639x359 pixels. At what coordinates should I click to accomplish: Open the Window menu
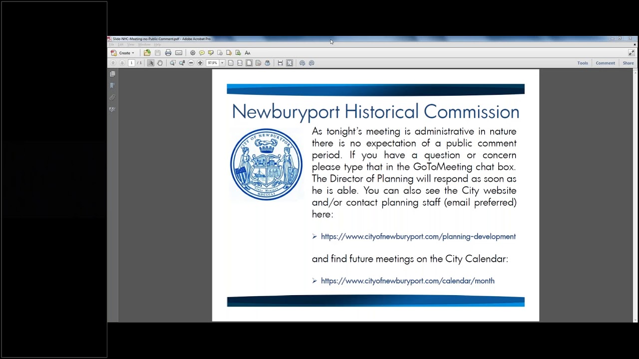coord(144,45)
